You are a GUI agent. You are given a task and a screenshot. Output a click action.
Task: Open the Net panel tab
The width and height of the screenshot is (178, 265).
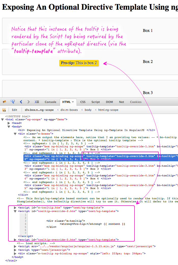click(122, 102)
